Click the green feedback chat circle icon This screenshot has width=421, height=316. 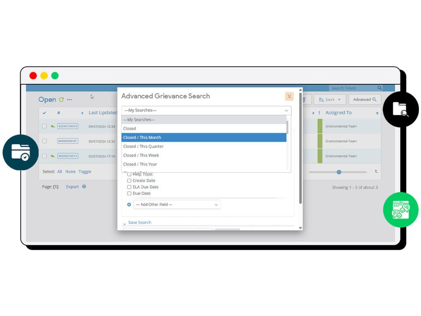(400, 210)
